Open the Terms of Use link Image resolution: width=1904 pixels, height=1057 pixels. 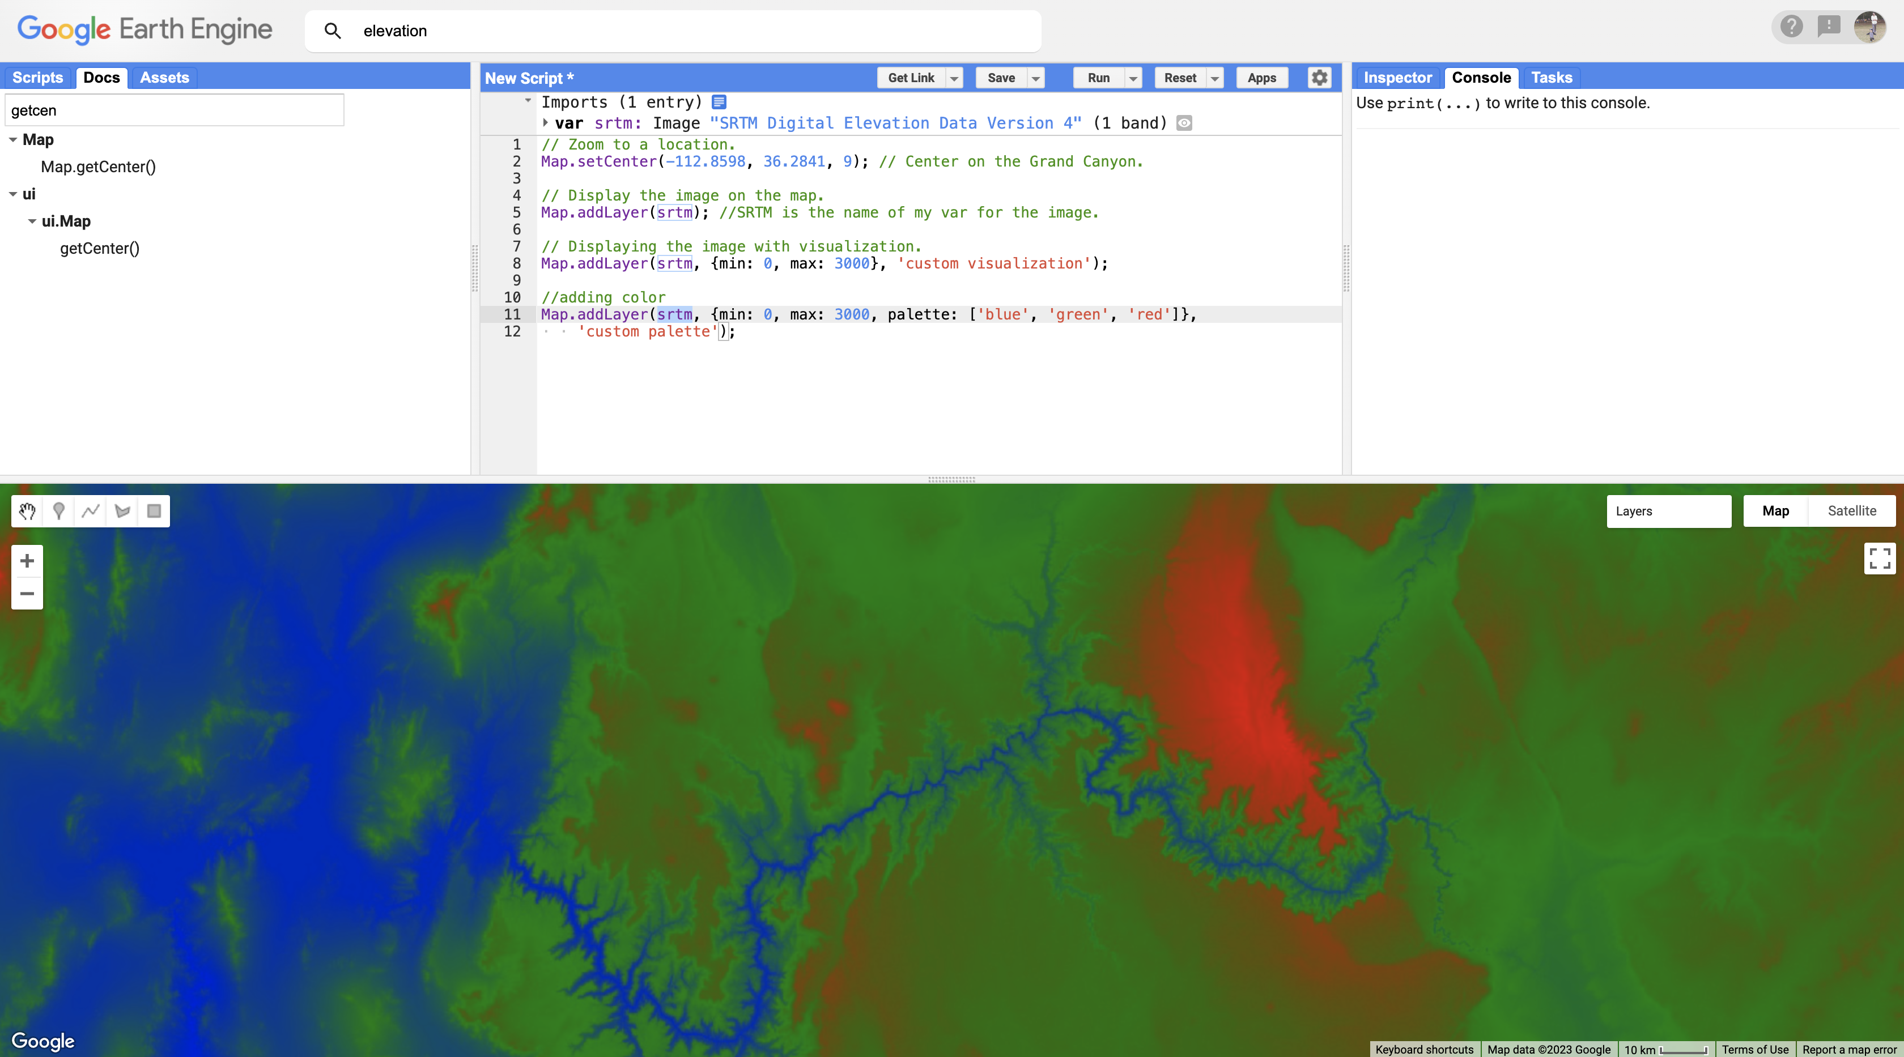click(1755, 1050)
